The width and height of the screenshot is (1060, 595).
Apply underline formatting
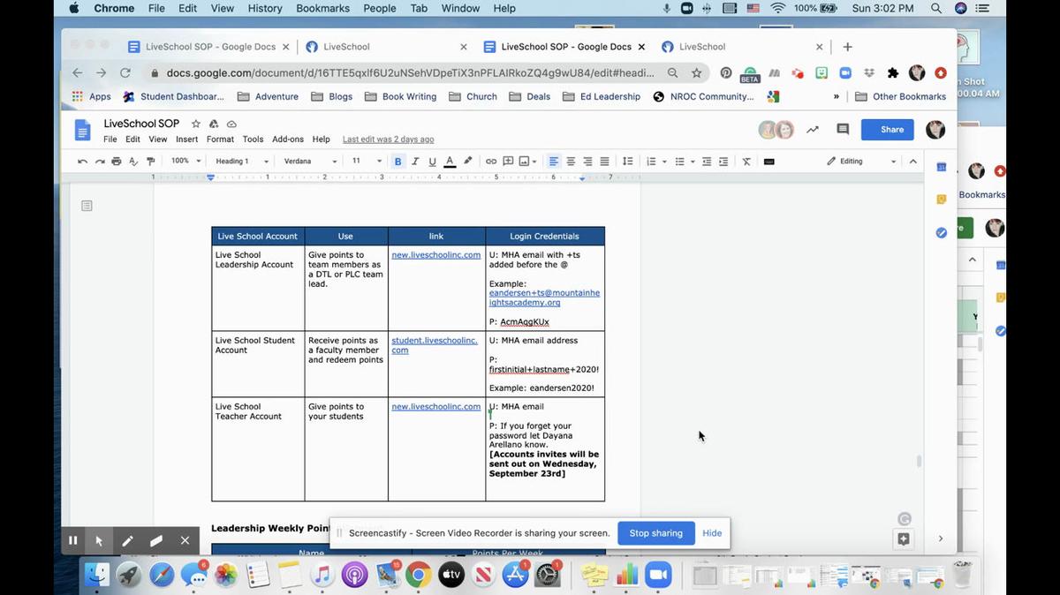tap(432, 162)
